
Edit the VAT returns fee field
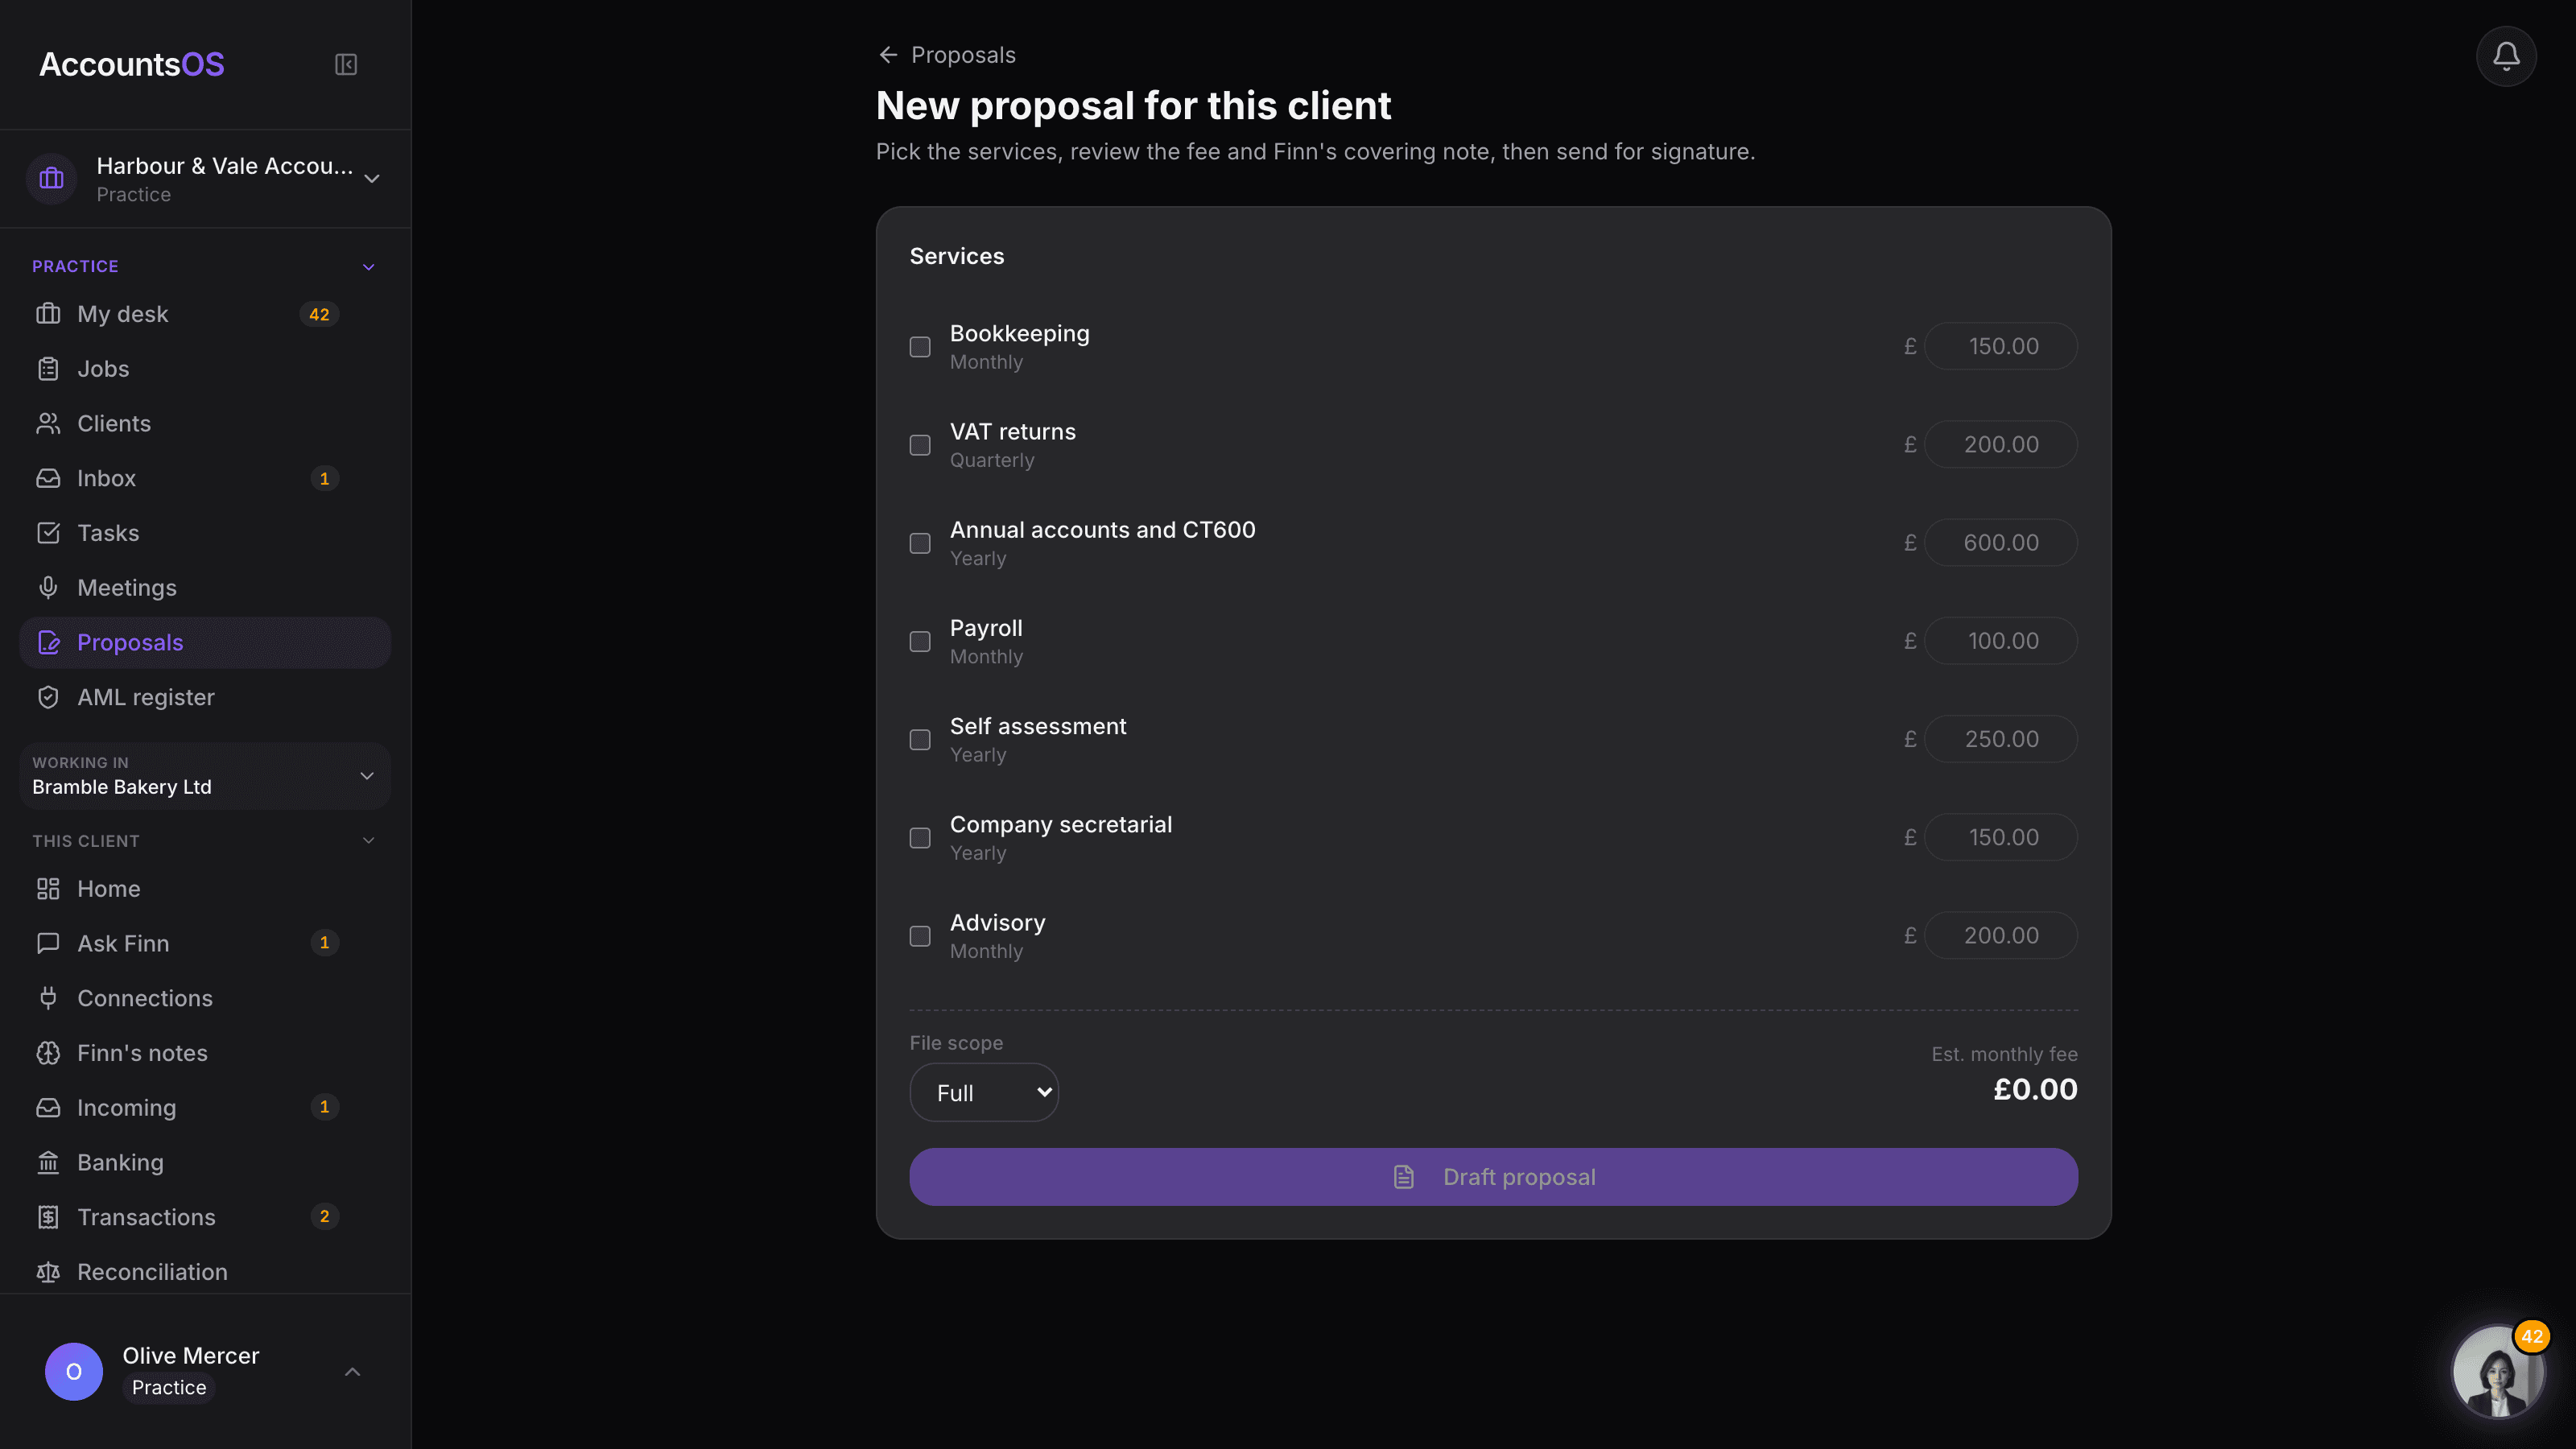[x=2000, y=444]
